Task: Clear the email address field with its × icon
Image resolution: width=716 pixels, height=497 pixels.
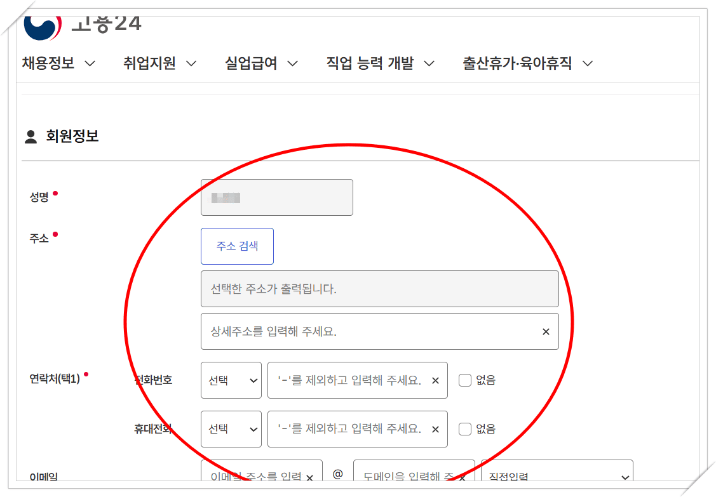Action: [x=309, y=476]
